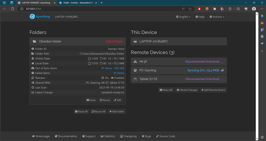
Task: Click the browser refresh icon
Action: click(12, 9)
